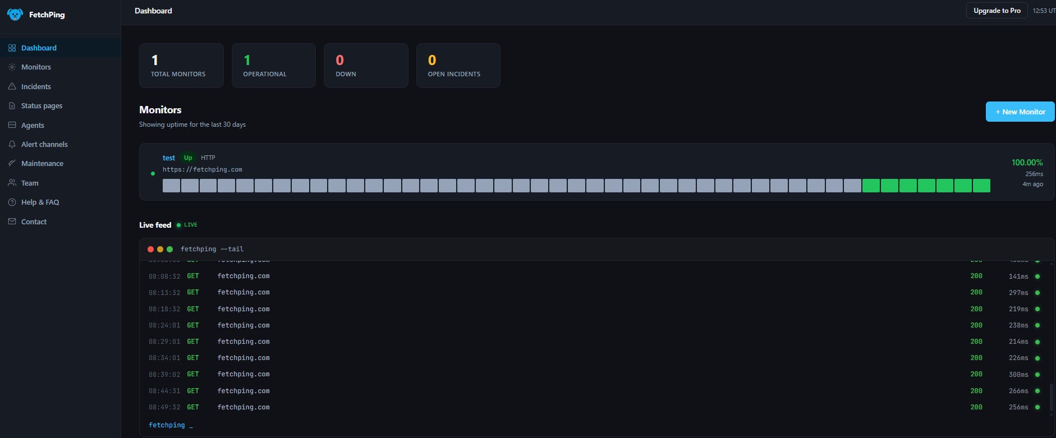Click the Dashboard grid icon in sidebar
The width and height of the screenshot is (1056, 438).
pyautogui.click(x=12, y=48)
